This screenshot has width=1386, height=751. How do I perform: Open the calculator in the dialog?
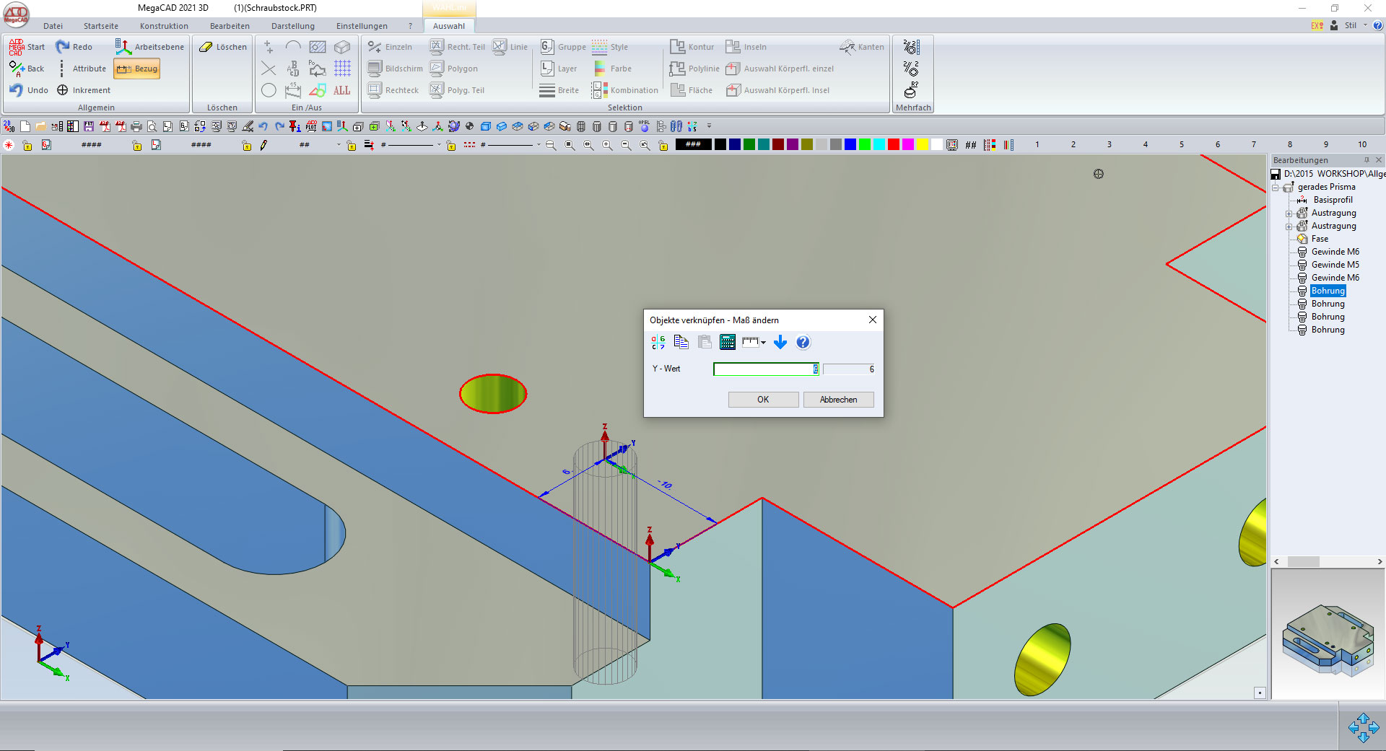pos(727,342)
